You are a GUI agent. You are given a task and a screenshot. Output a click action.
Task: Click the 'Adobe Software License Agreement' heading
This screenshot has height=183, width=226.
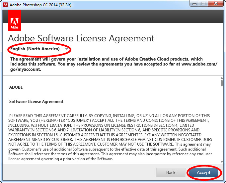[81, 38]
